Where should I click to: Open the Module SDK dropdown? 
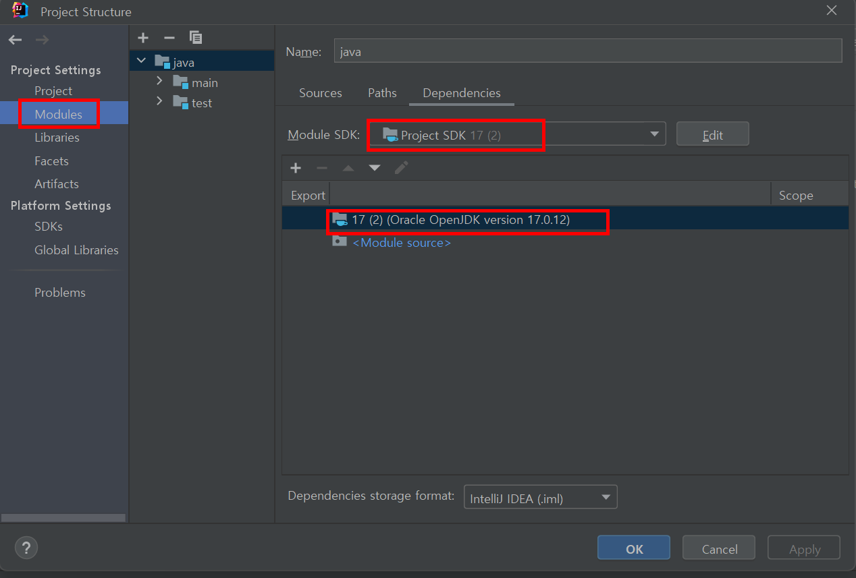coord(517,134)
